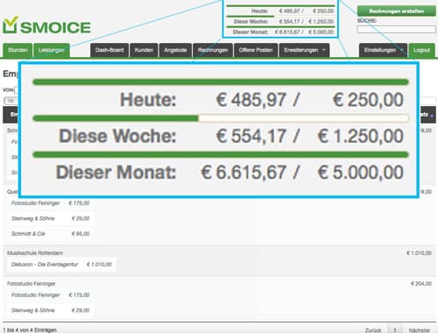
Task: Click the € 95,00 amount
Action: 81,234
